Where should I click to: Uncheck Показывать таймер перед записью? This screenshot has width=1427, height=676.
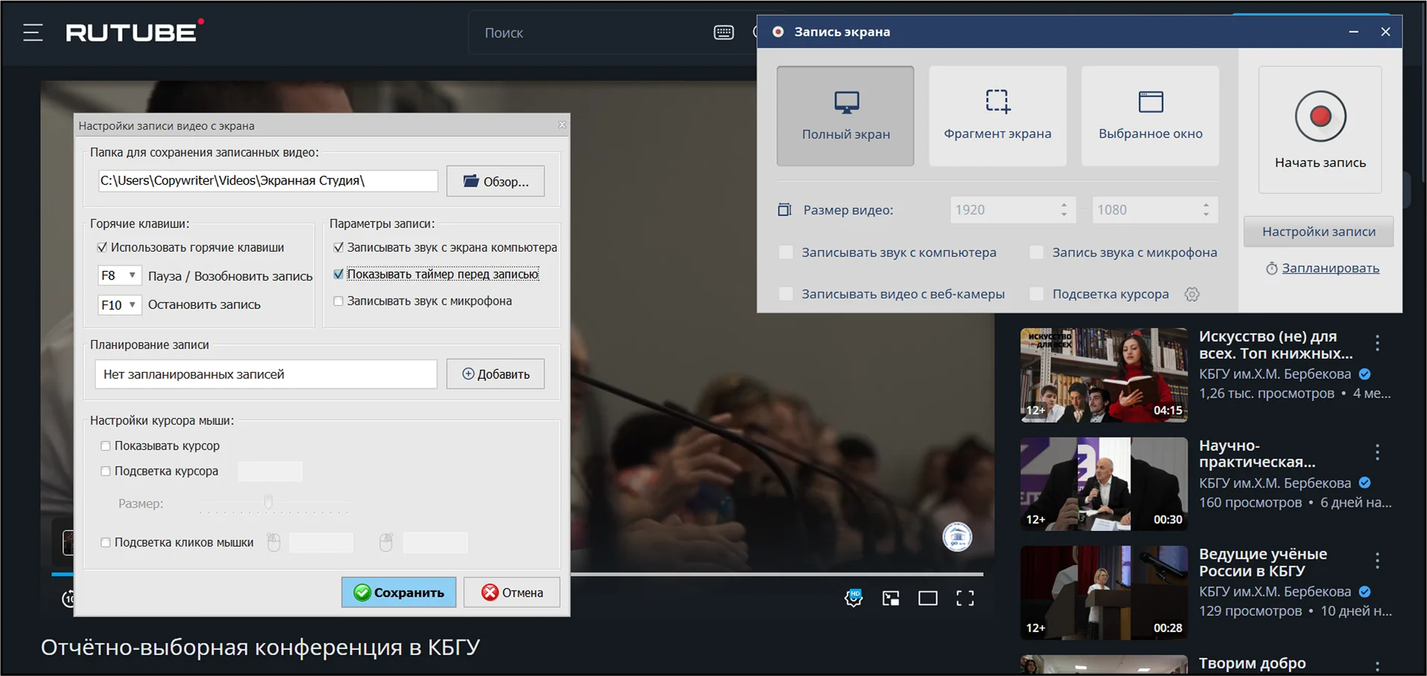pos(338,274)
